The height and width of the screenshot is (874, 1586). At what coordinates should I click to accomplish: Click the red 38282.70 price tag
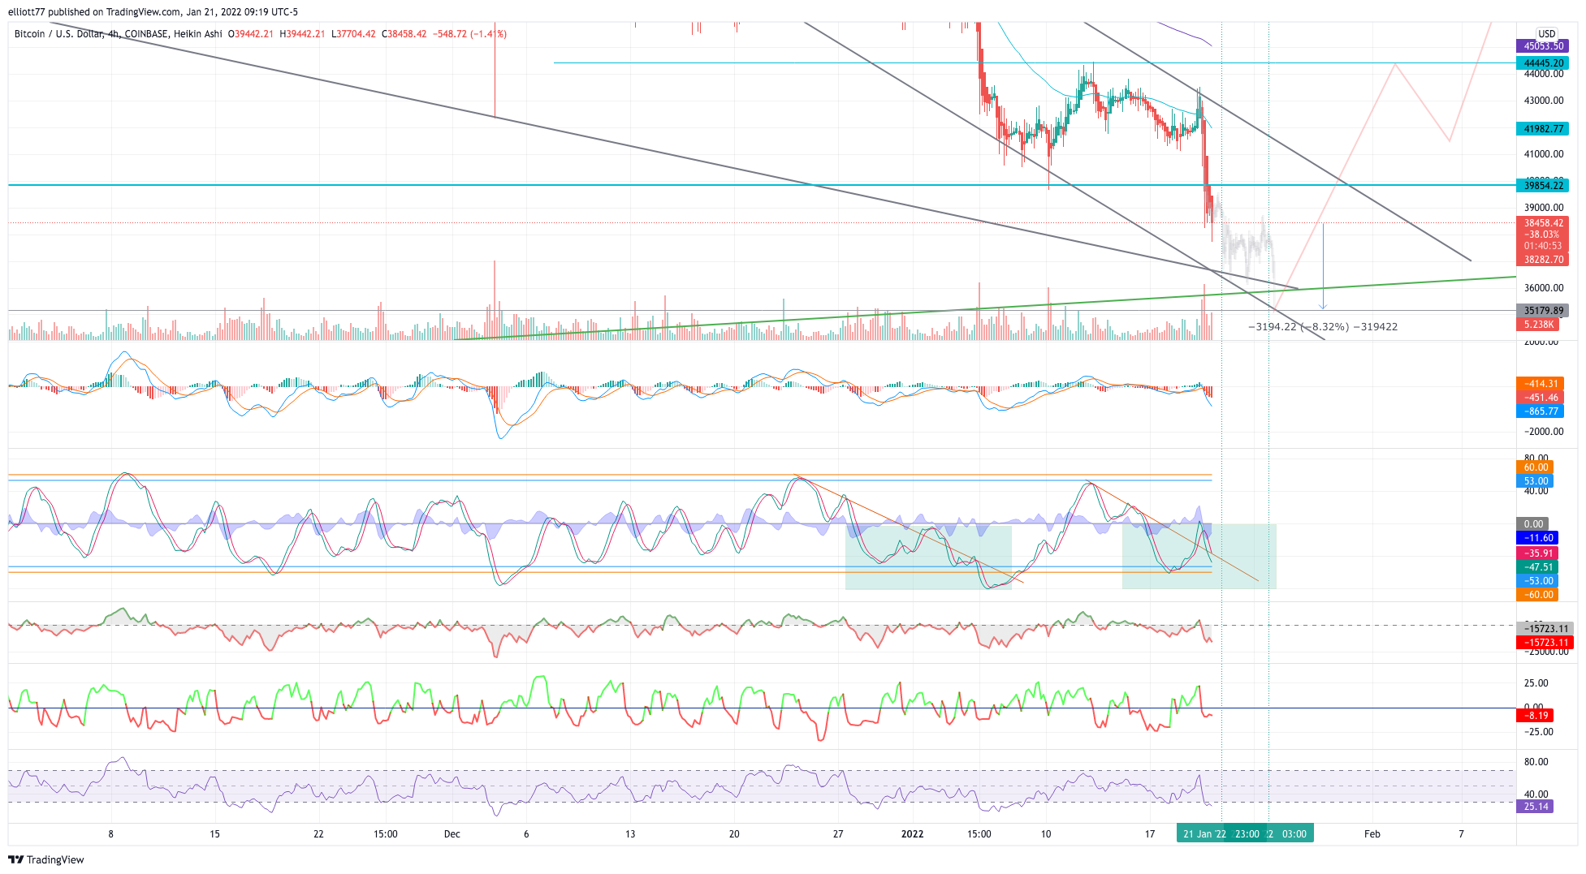point(1542,260)
